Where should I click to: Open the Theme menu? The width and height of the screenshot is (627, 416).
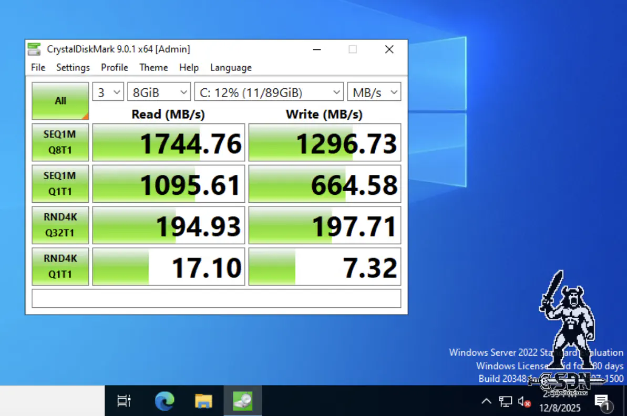tap(153, 67)
